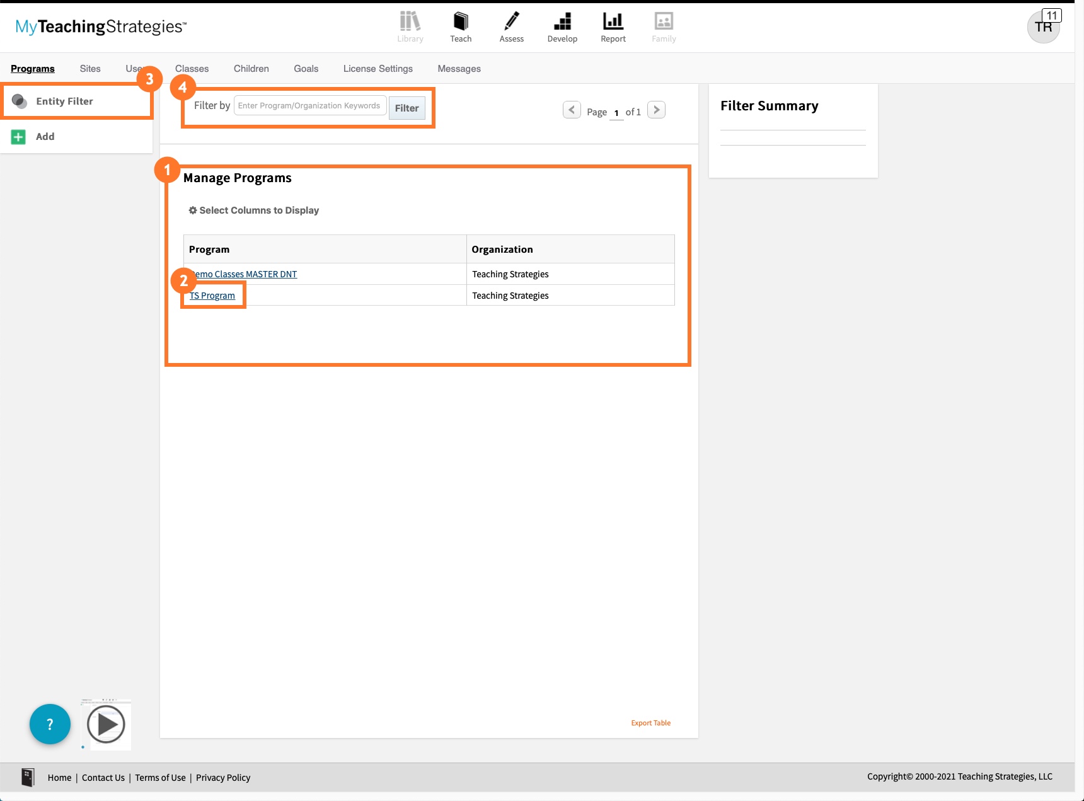1084x801 pixels.
Task: Play the tutorial video thumbnail
Action: coord(105,724)
